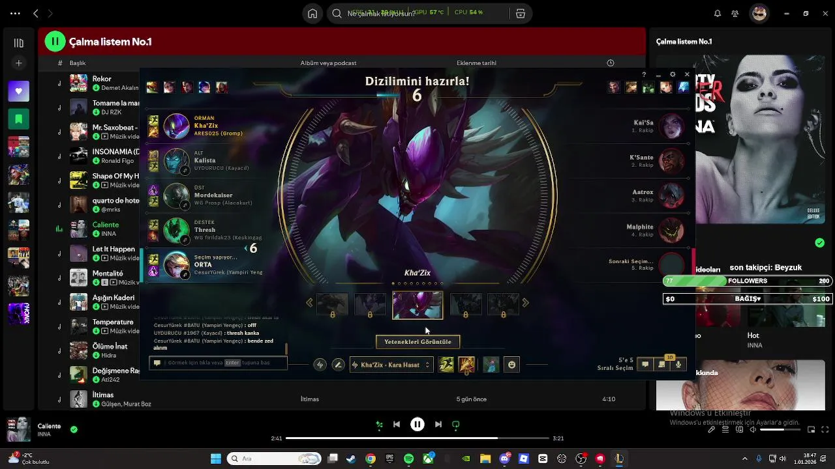835x469 pixels.
Task: Toggle the voice microphone in champ select
Action: tap(678, 365)
